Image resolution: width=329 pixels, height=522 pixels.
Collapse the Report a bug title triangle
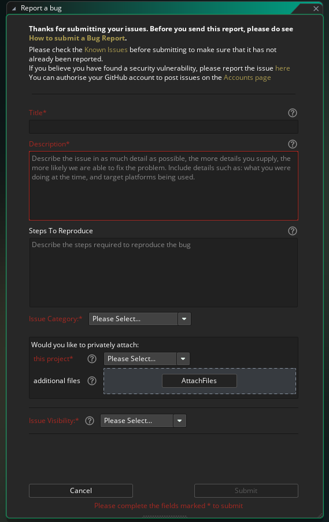[x=14, y=9]
